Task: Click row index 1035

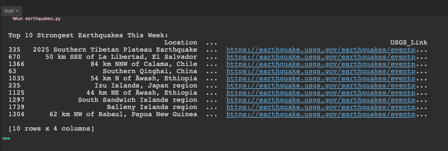Action: (x=16, y=78)
